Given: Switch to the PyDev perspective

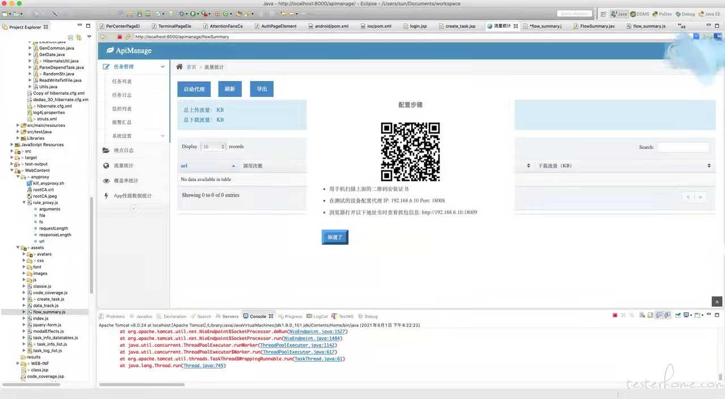Looking at the screenshot, I should coord(662,14).
